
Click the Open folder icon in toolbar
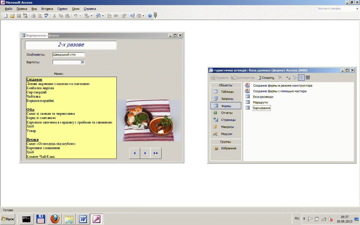(12, 16)
